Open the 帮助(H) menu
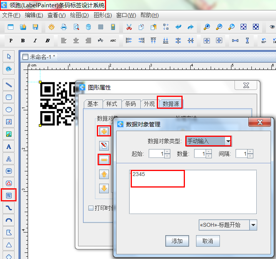This screenshot has width=276, height=259. click(x=150, y=15)
